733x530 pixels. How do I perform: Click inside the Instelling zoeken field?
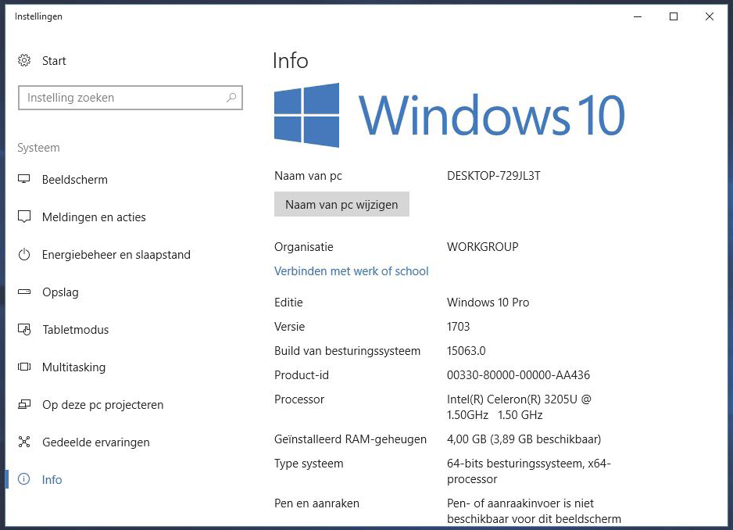click(x=117, y=97)
